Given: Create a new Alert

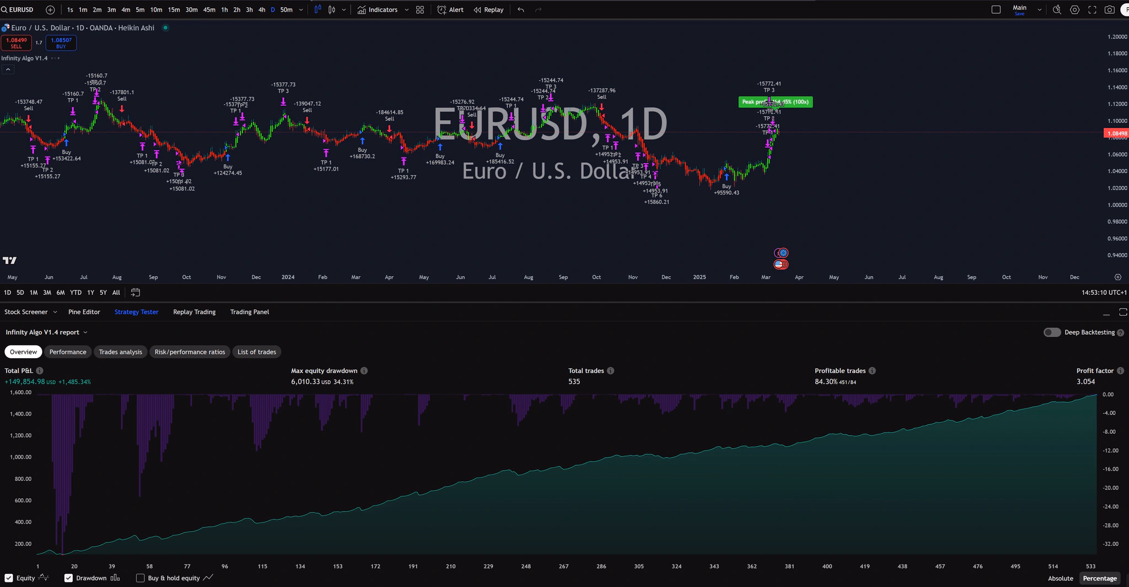Looking at the screenshot, I should click(450, 9).
